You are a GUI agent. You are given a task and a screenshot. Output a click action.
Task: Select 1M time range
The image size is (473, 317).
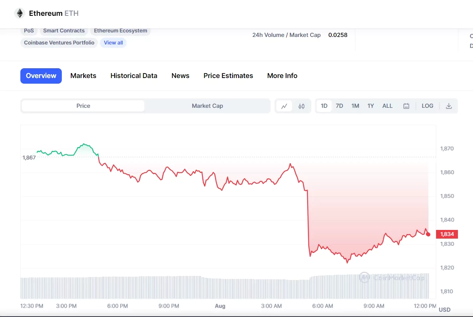[355, 106]
